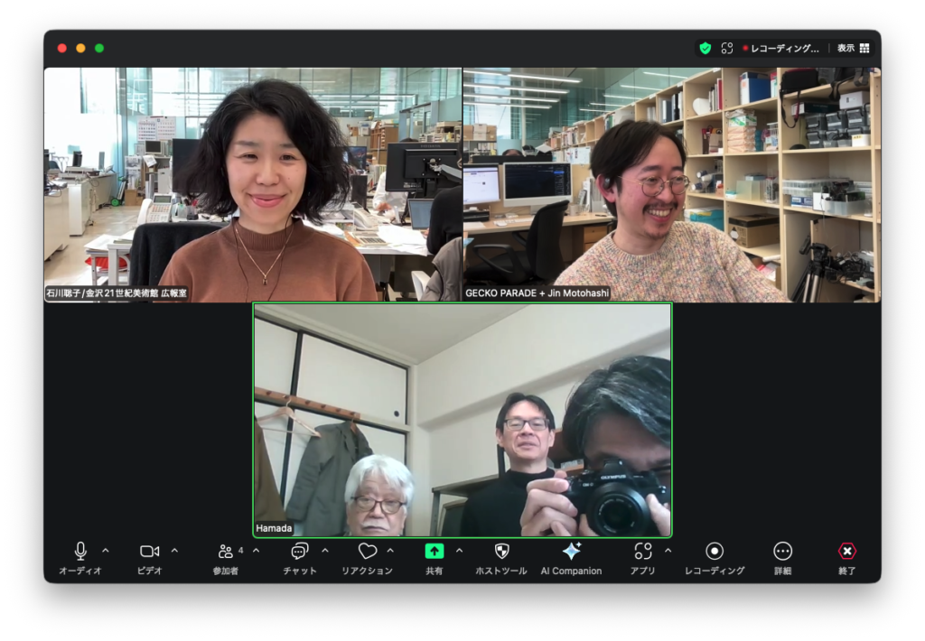Expand share options chevron beside 共有

459,551
